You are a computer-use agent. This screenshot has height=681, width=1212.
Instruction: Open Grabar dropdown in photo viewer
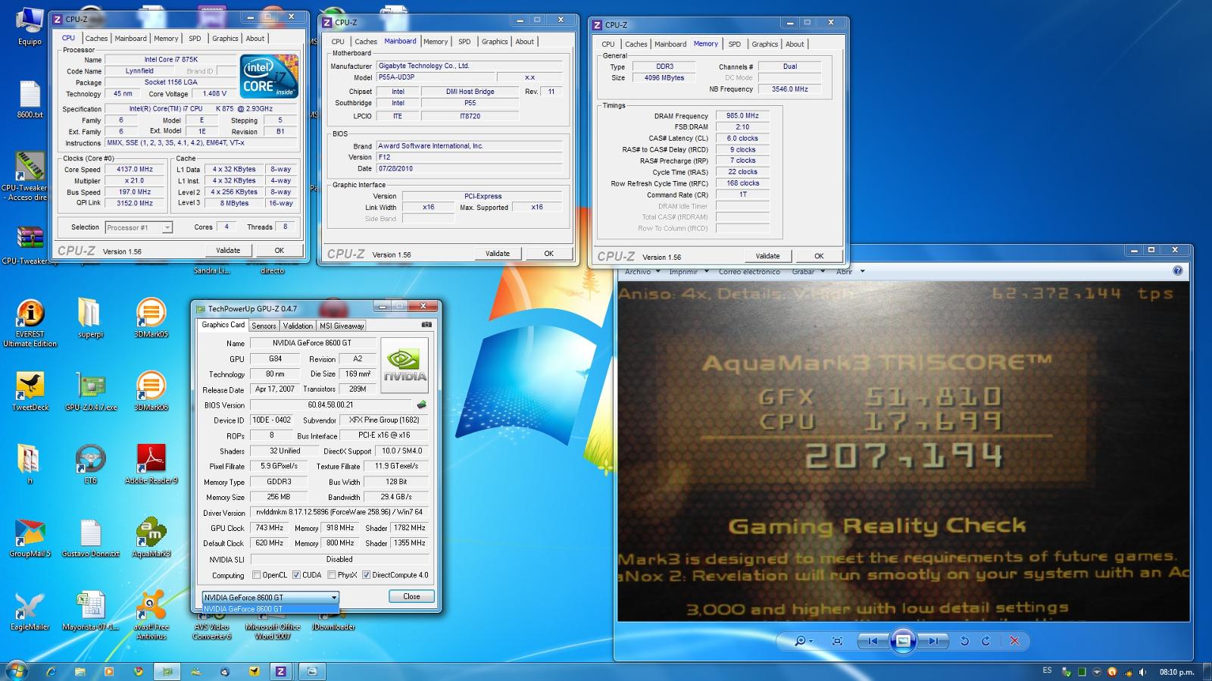(x=809, y=271)
